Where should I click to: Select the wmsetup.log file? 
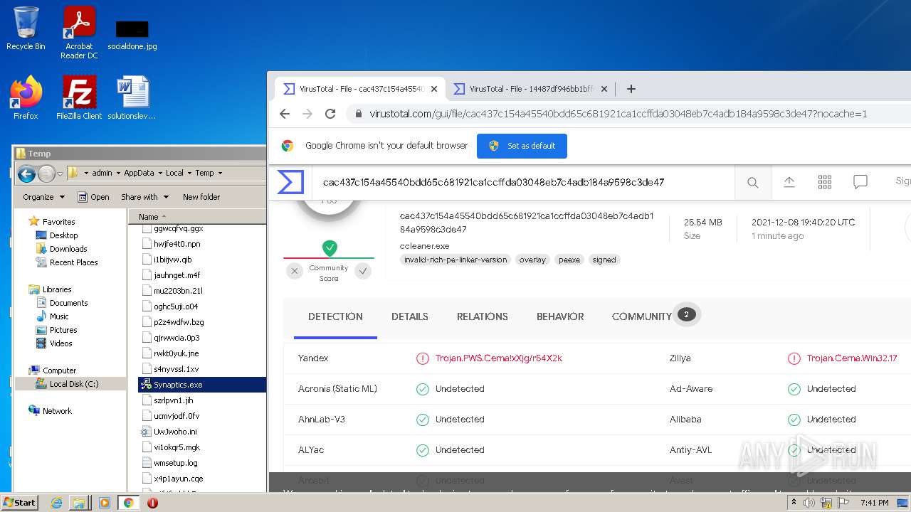coord(175,463)
